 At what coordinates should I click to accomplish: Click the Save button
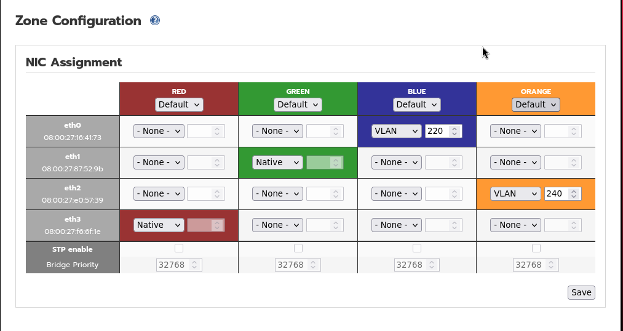581,292
